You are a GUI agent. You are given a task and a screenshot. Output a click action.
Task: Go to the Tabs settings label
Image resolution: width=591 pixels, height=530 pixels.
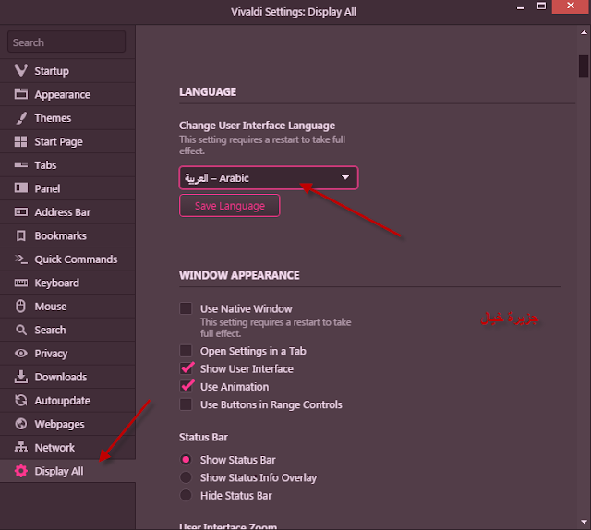pos(45,165)
